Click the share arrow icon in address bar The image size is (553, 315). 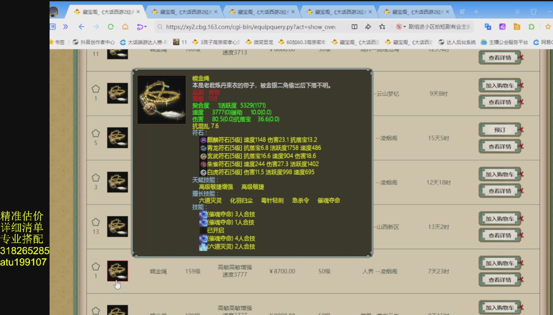[x=368, y=27]
